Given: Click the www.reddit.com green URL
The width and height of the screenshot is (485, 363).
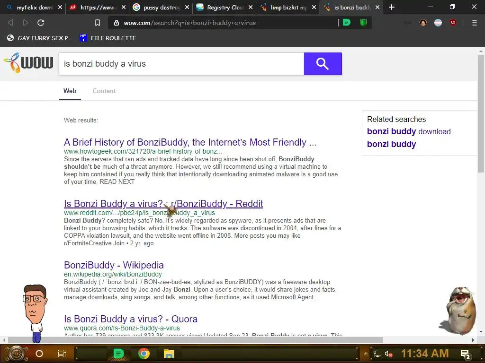Looking at the screenshot, I should [x=139, y=213].
